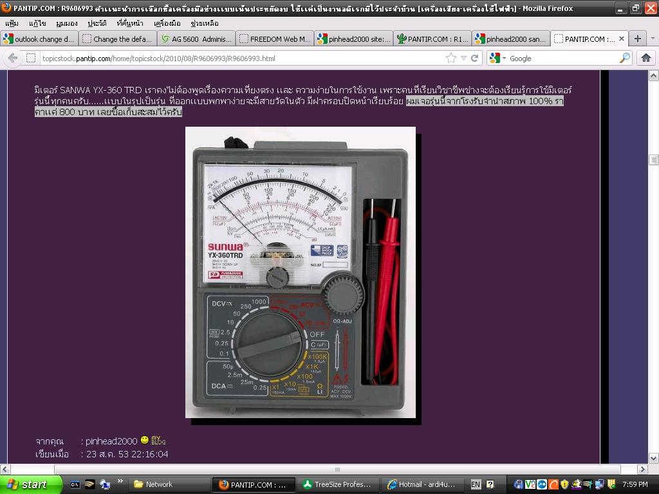Switch to the 'pinhead2000 site:...' tab
This screenshot has height=494, width=659.
353,39
